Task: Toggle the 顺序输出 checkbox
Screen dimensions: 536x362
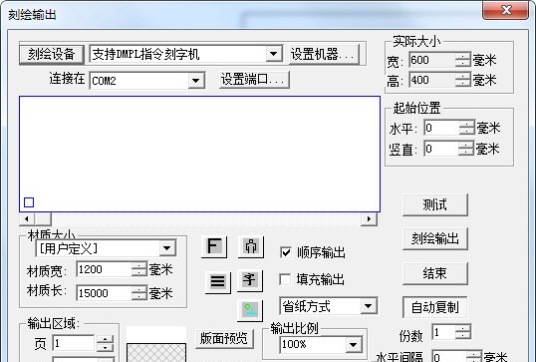Action: (x=285, y=252)
